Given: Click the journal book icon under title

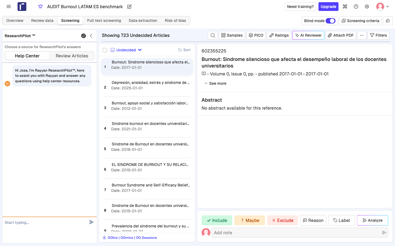Looking at the screenshot, I should point(204,74).
